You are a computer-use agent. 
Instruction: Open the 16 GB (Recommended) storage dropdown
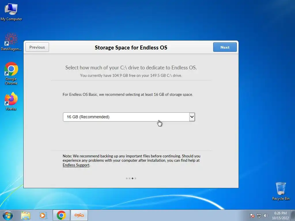[x=129, y=117]
